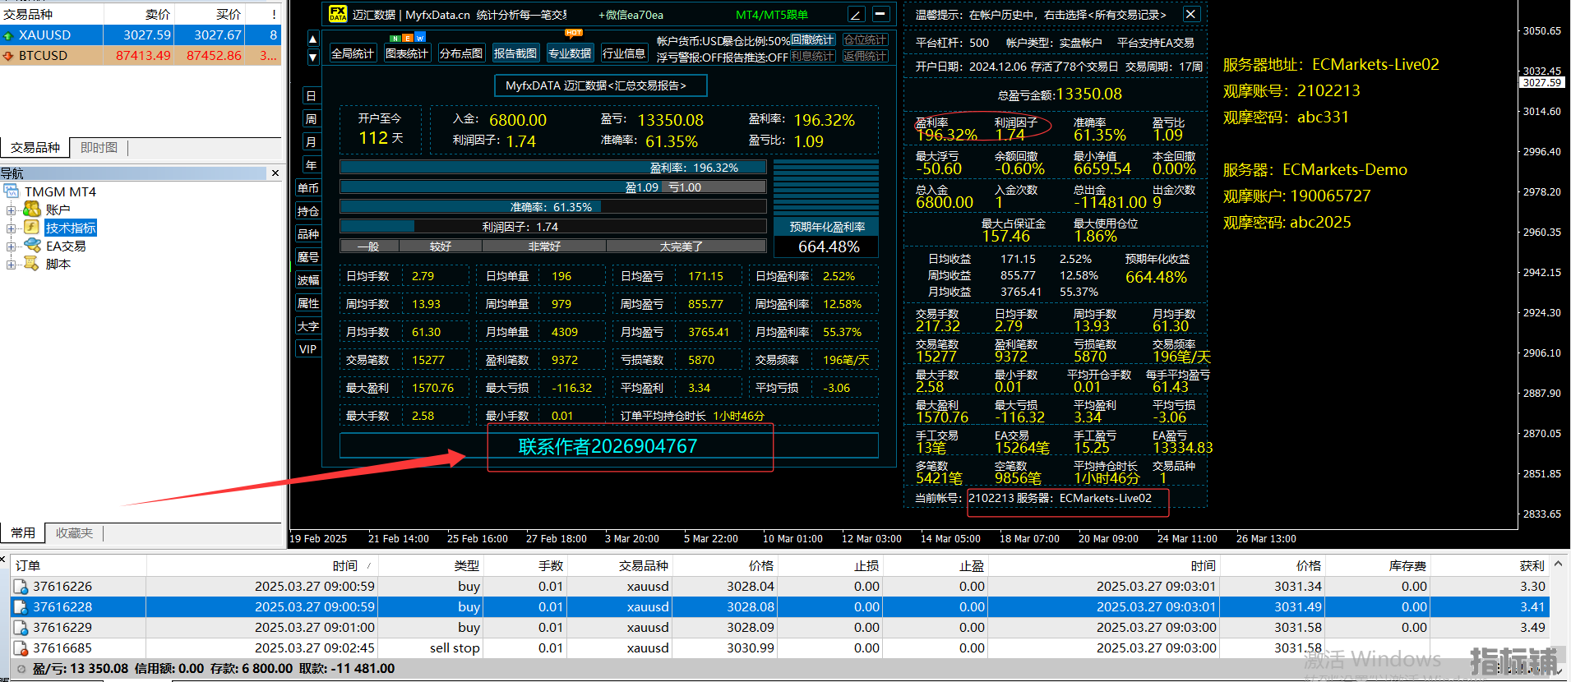The height and width of the screenshot is (682, 1571).
Task: Click the 脚本 scripts icon in navigator
Action: pyautogui.click(x=32, y=264)
